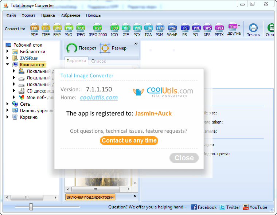Choose PCL conversion icon
Image resolution: width=277 pixels, height=215 pixels.
tap(196, 30)
